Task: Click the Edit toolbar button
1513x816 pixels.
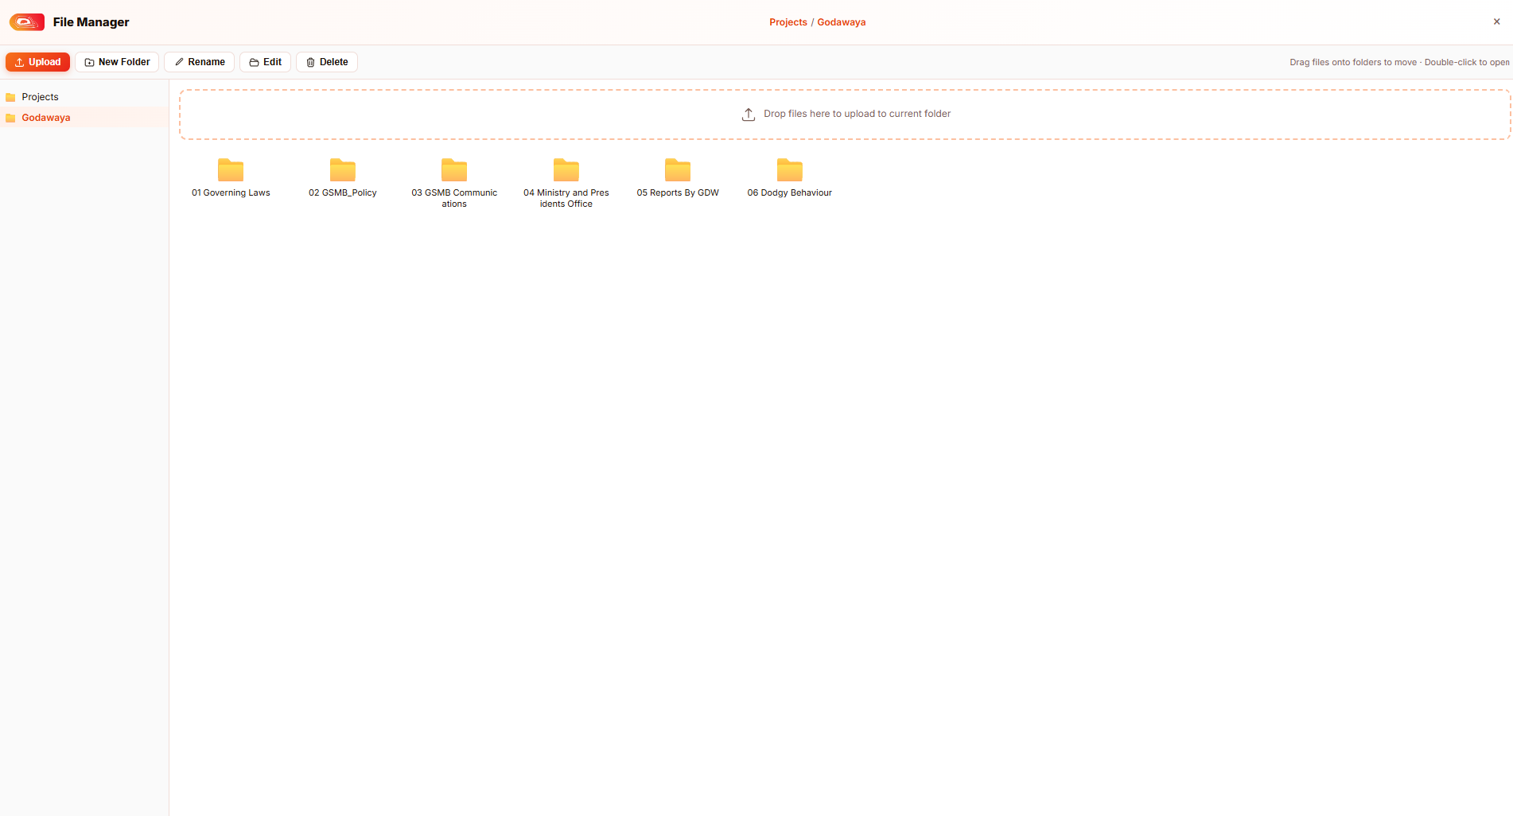Action: [266, 62]
